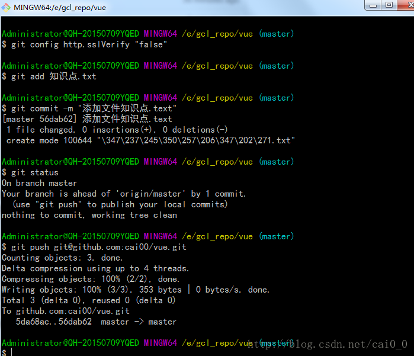Click the window title MINGW64:/e/gcl_repo/vue
414x356 pixels.
click(x=60, y=8)
